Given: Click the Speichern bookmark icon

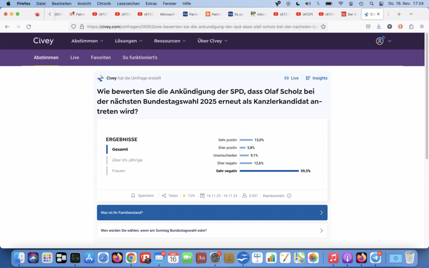Looking at the screenshot, I should click(x=133, y=196).
